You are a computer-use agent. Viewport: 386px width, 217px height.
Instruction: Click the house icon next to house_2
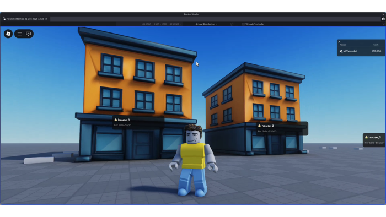pyautogui.click(x=259, y=126)
